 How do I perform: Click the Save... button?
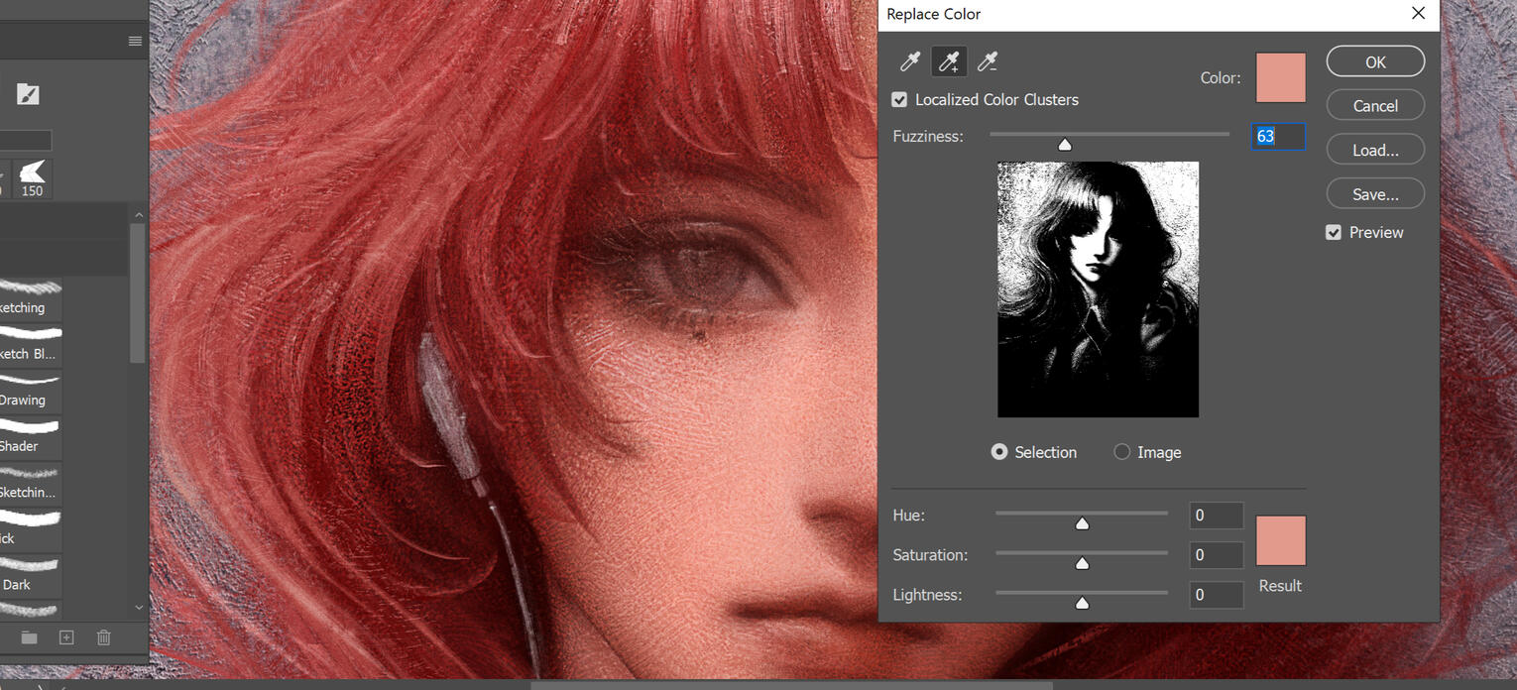(x=1375, y=194)
